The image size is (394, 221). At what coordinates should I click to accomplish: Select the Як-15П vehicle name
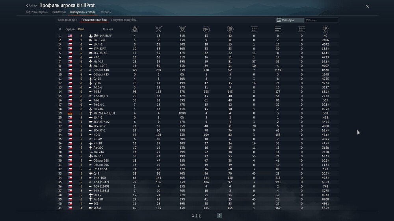coord(98,199)
